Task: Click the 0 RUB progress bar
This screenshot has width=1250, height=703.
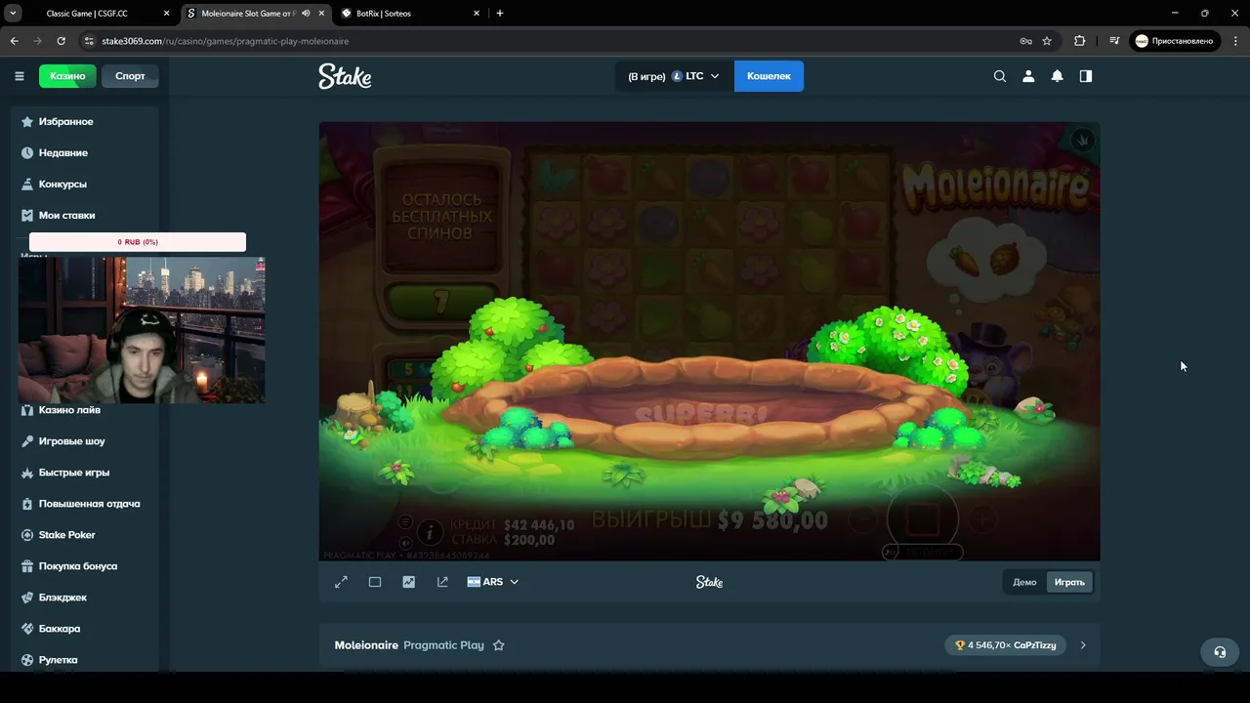Action: click(138, 242)
